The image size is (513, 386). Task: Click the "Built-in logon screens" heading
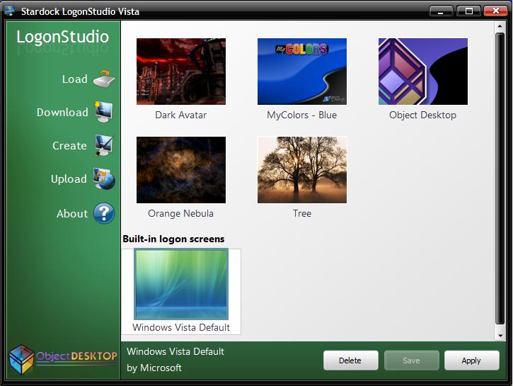click(173, 239)
